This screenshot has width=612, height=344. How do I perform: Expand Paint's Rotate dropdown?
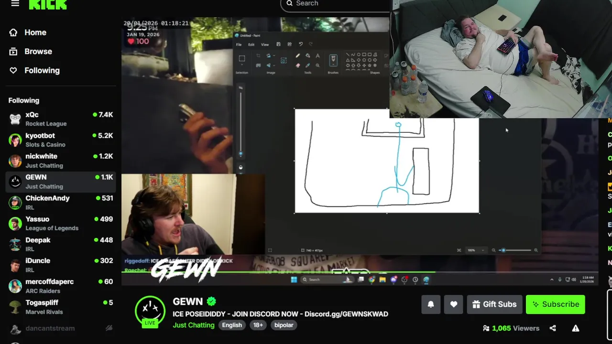[x=274, y=55]
